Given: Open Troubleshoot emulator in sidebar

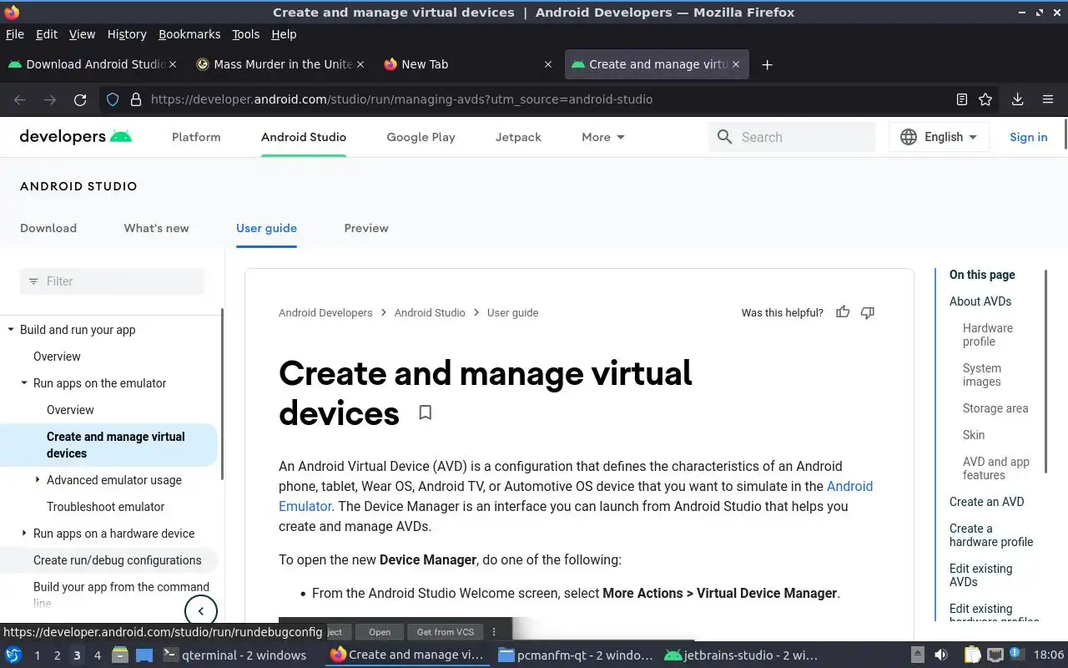Looking at the screenshot, I should pyautogui.click(x=105, y=507).
